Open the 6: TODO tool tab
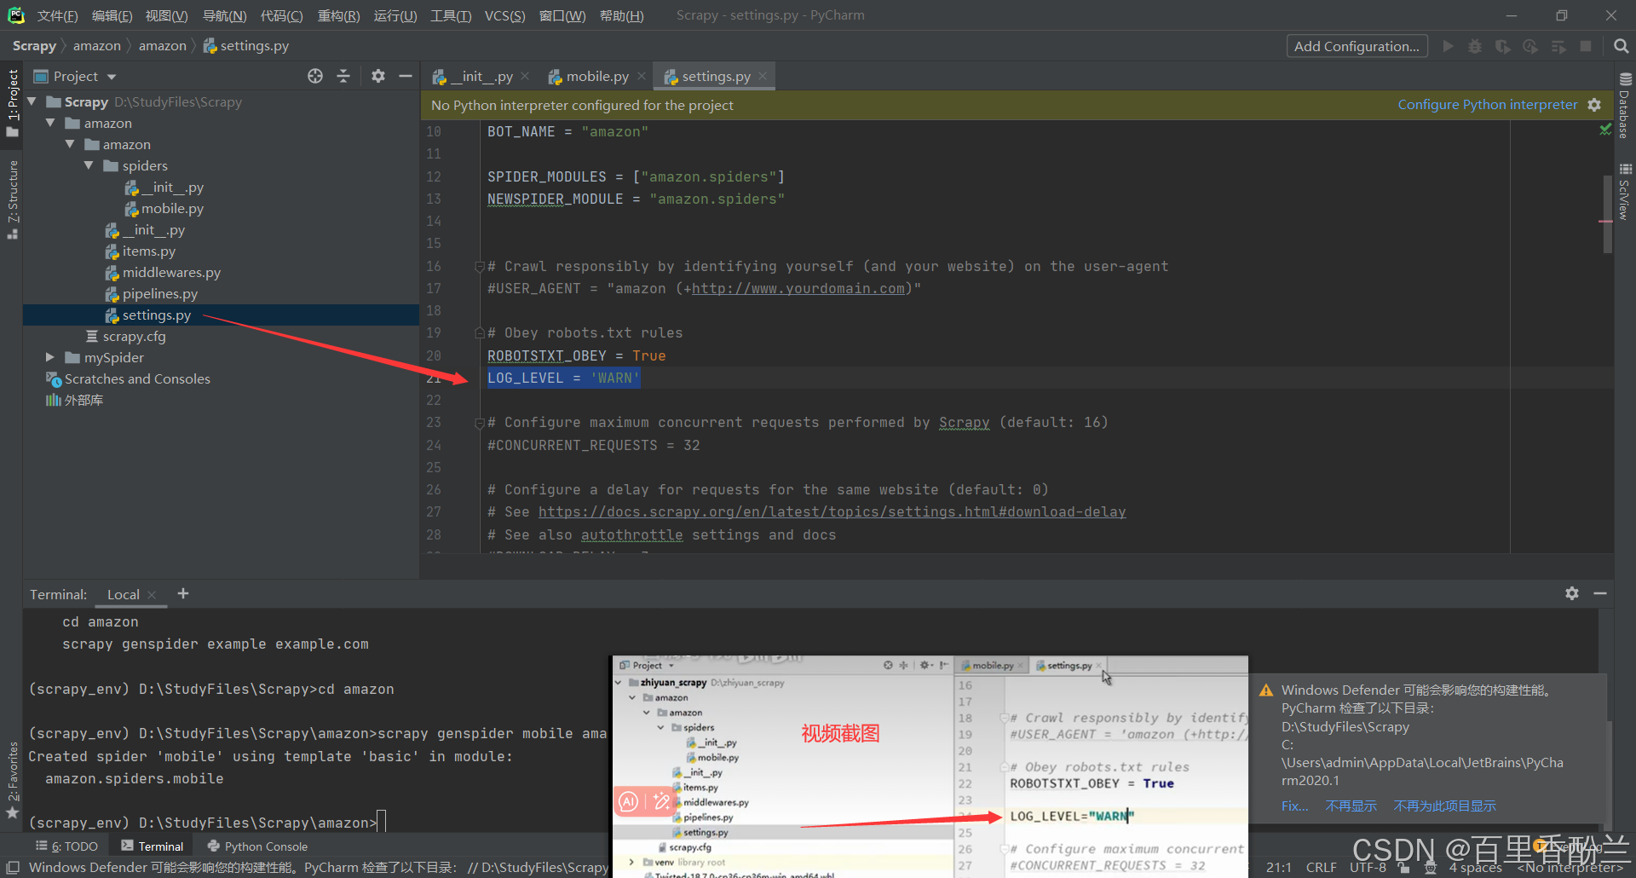Viewport: 1636px width, 878px height. pyautogui.click(x=67, y=846)
